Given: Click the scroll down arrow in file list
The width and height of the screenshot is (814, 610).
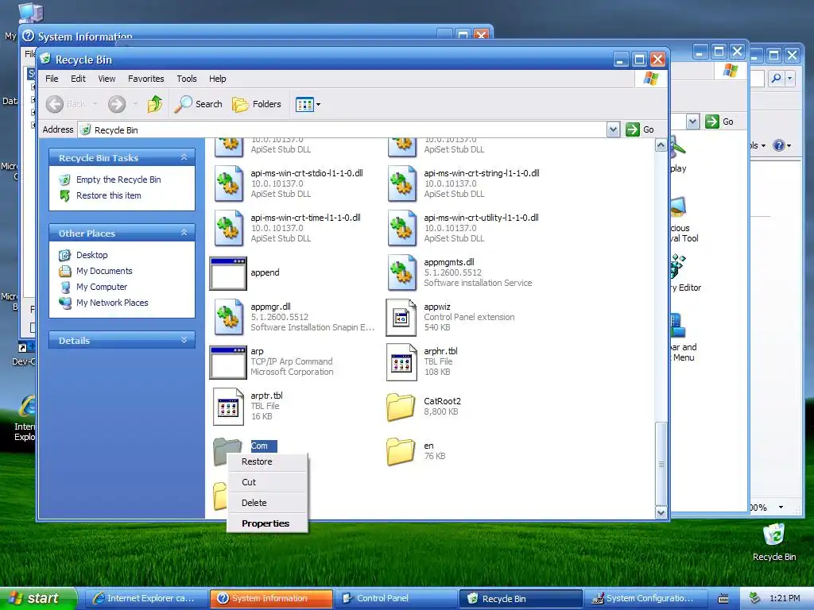Looking at the screenshot, I should point(661,512).
